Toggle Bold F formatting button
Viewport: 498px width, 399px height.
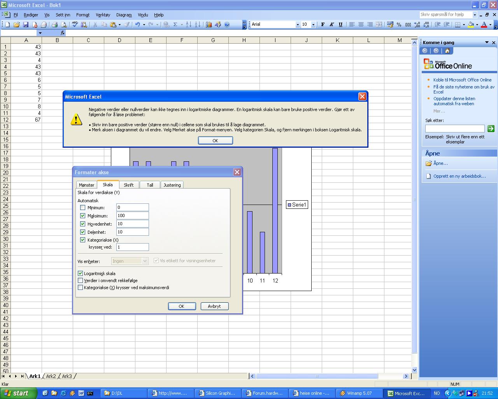[x=323, y=25]
